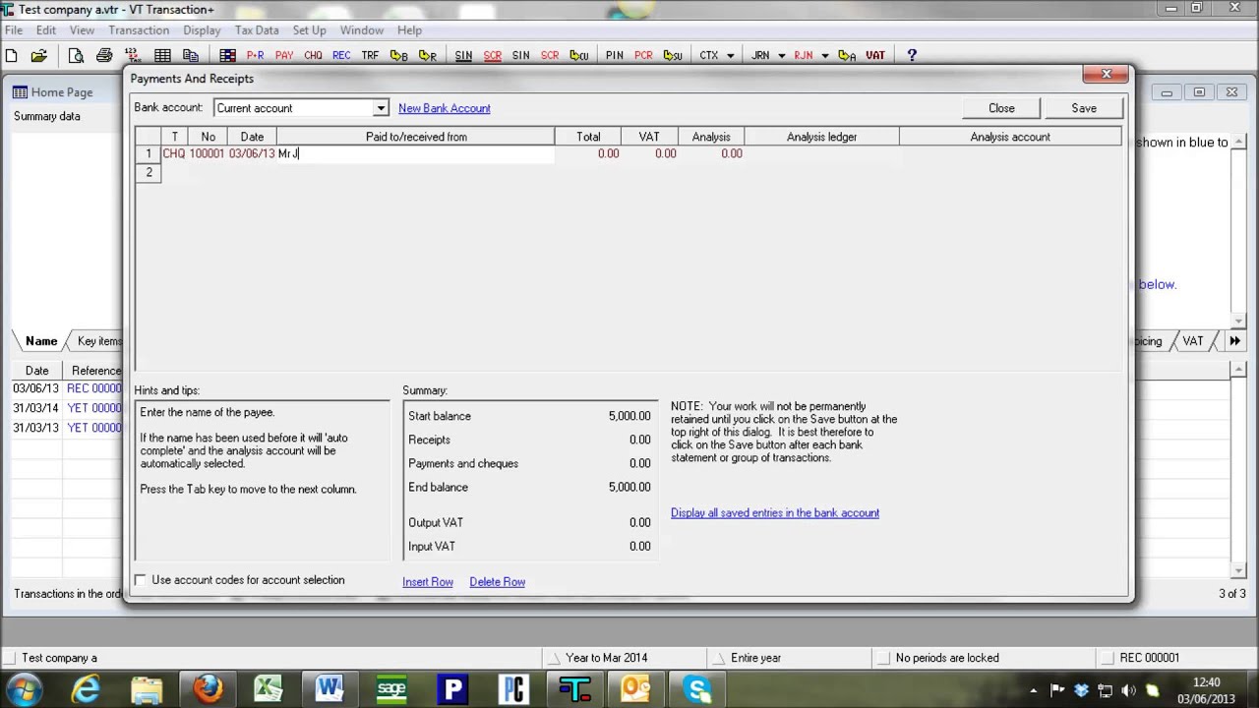Switch to the Name tab in background window
The height and width of the screenshot is (708, 1259).
pyautogui.click(x=41, y=341)
